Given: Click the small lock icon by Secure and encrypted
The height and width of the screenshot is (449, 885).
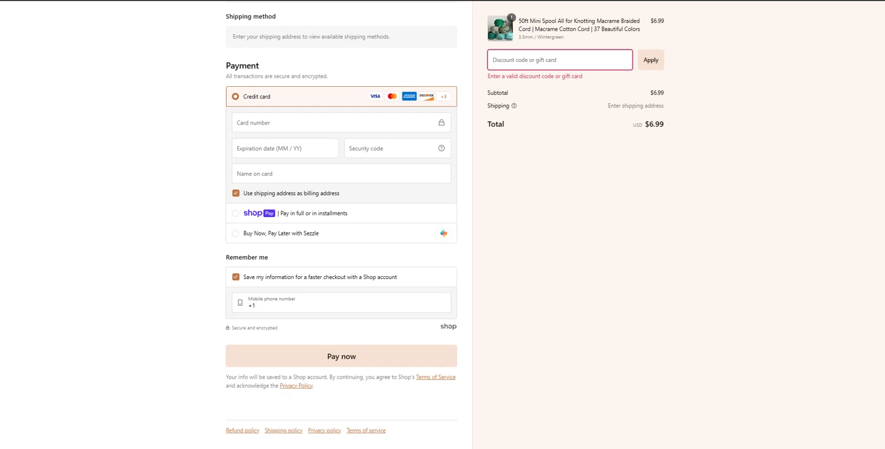Looking at the screenshot, I should [x=228, y=328].
